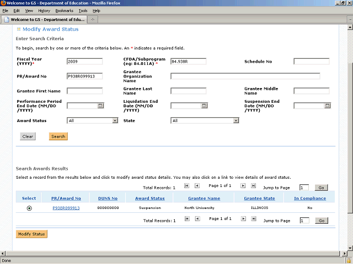Go to last page in top pager

(x=253, y=185)
